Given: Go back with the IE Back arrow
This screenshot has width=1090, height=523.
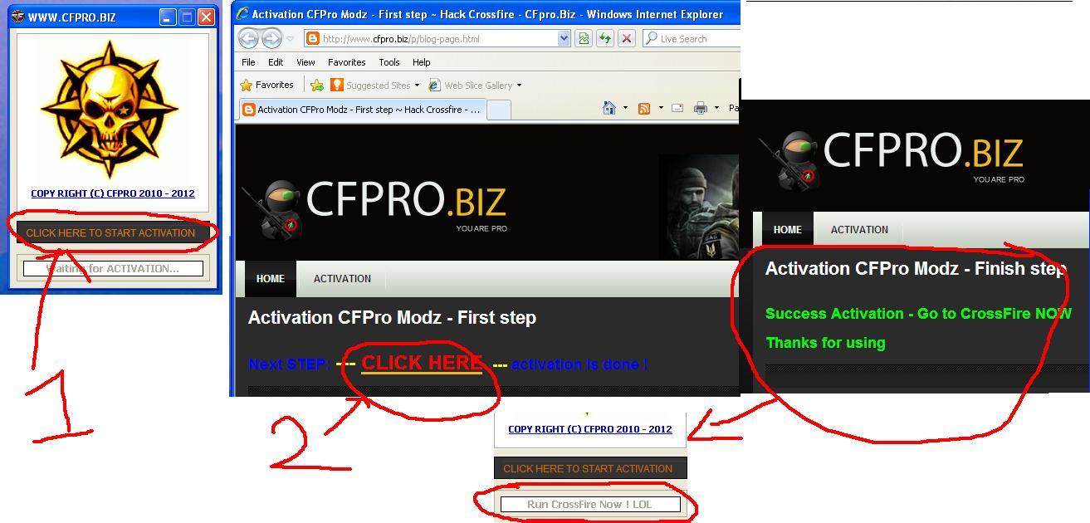Looking at the screenshot, I should (x=248, y=38).
